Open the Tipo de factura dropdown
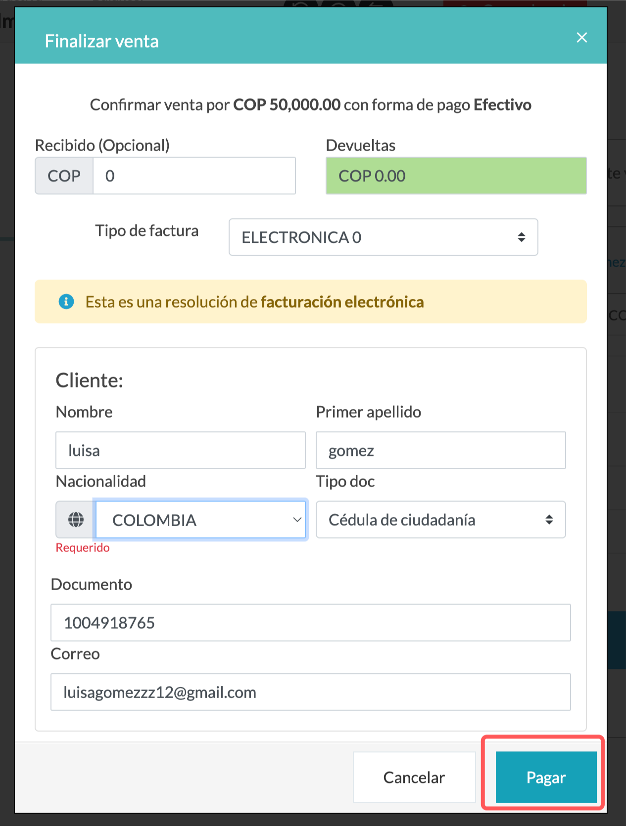 click(383, 237)
